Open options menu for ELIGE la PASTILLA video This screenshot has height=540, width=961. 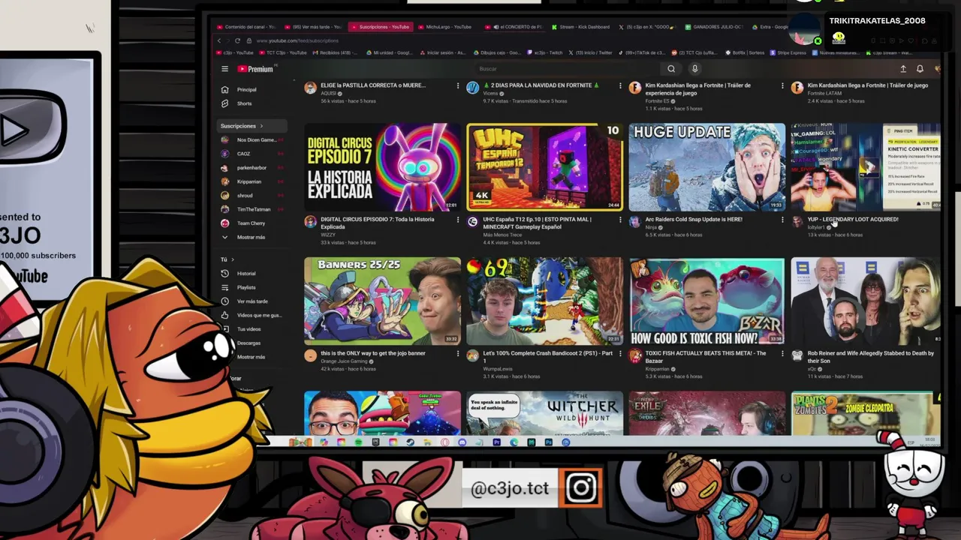tap(458, 86)
